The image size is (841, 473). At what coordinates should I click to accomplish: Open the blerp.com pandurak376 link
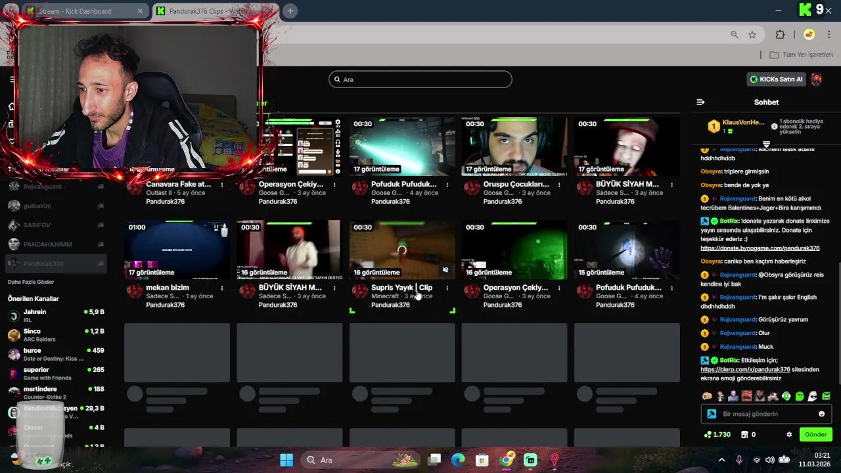(x=745, y=369)
